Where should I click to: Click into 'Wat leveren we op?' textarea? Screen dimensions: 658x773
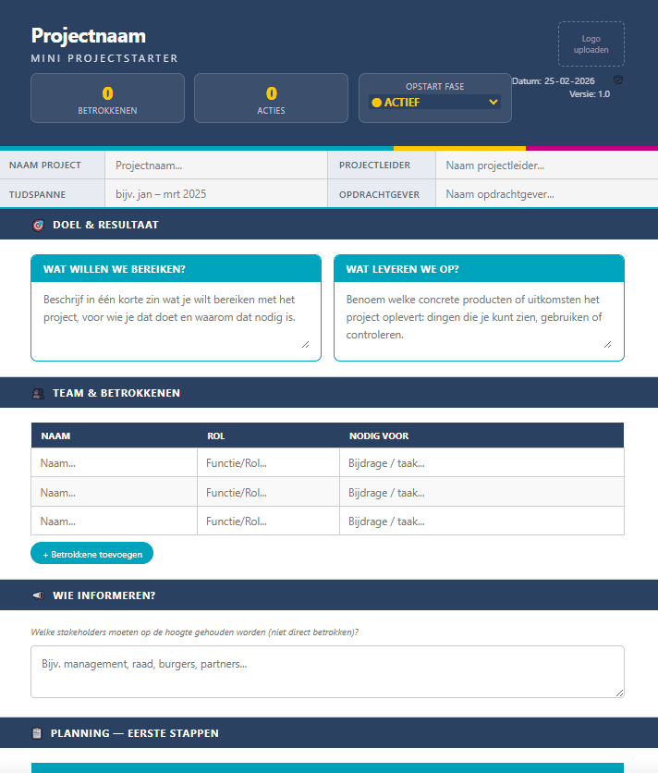479,321
